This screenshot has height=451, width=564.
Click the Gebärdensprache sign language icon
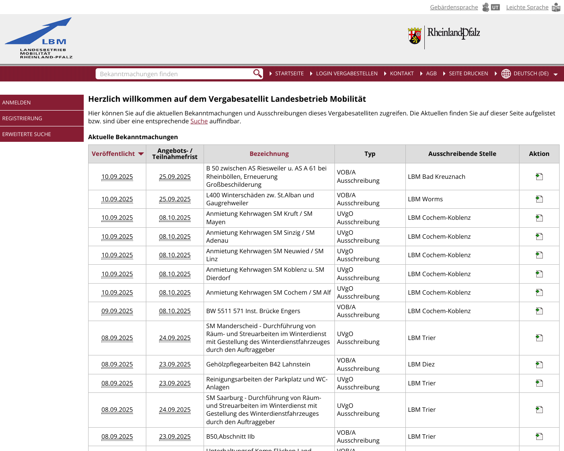click(491, 7)
